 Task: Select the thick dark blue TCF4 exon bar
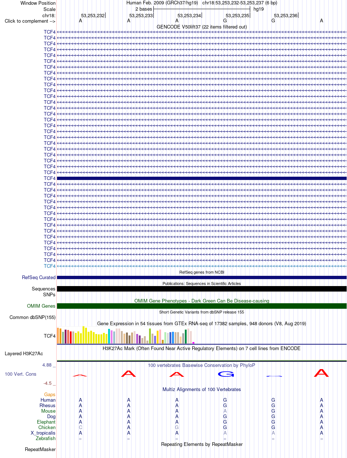[202, 178]
